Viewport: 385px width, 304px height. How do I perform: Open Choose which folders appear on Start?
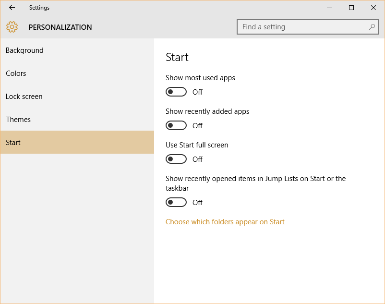coord(225,222)
